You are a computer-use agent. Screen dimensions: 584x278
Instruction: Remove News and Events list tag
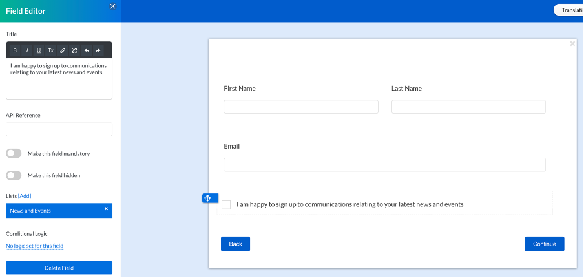pos(106,209)
